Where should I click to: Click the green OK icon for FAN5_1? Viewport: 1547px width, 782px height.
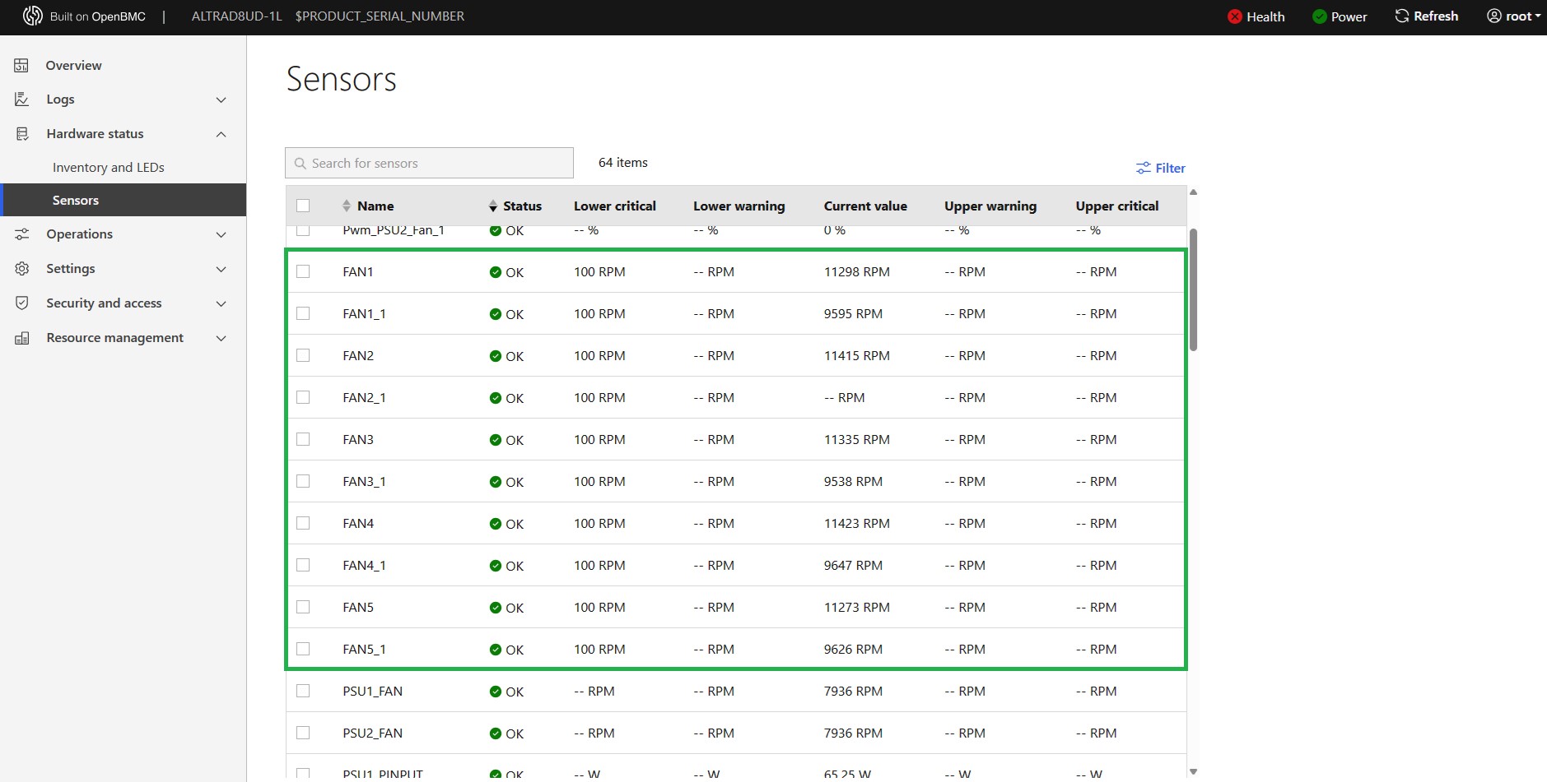(x=496, y=650)
